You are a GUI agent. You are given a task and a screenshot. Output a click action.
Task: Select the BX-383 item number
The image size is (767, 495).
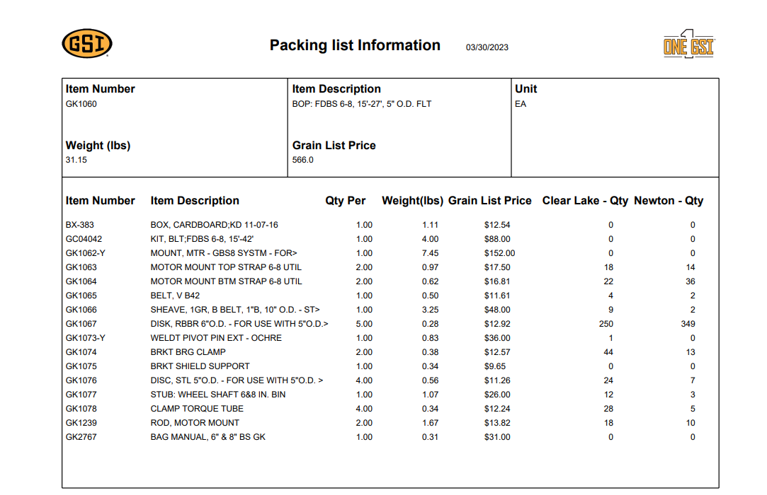click(x=80, y=225)
